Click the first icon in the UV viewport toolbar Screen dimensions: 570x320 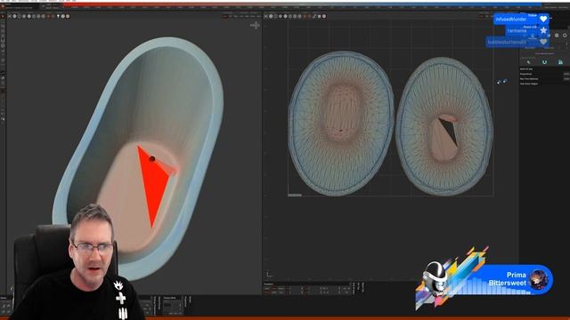click(x=265, y=16)
